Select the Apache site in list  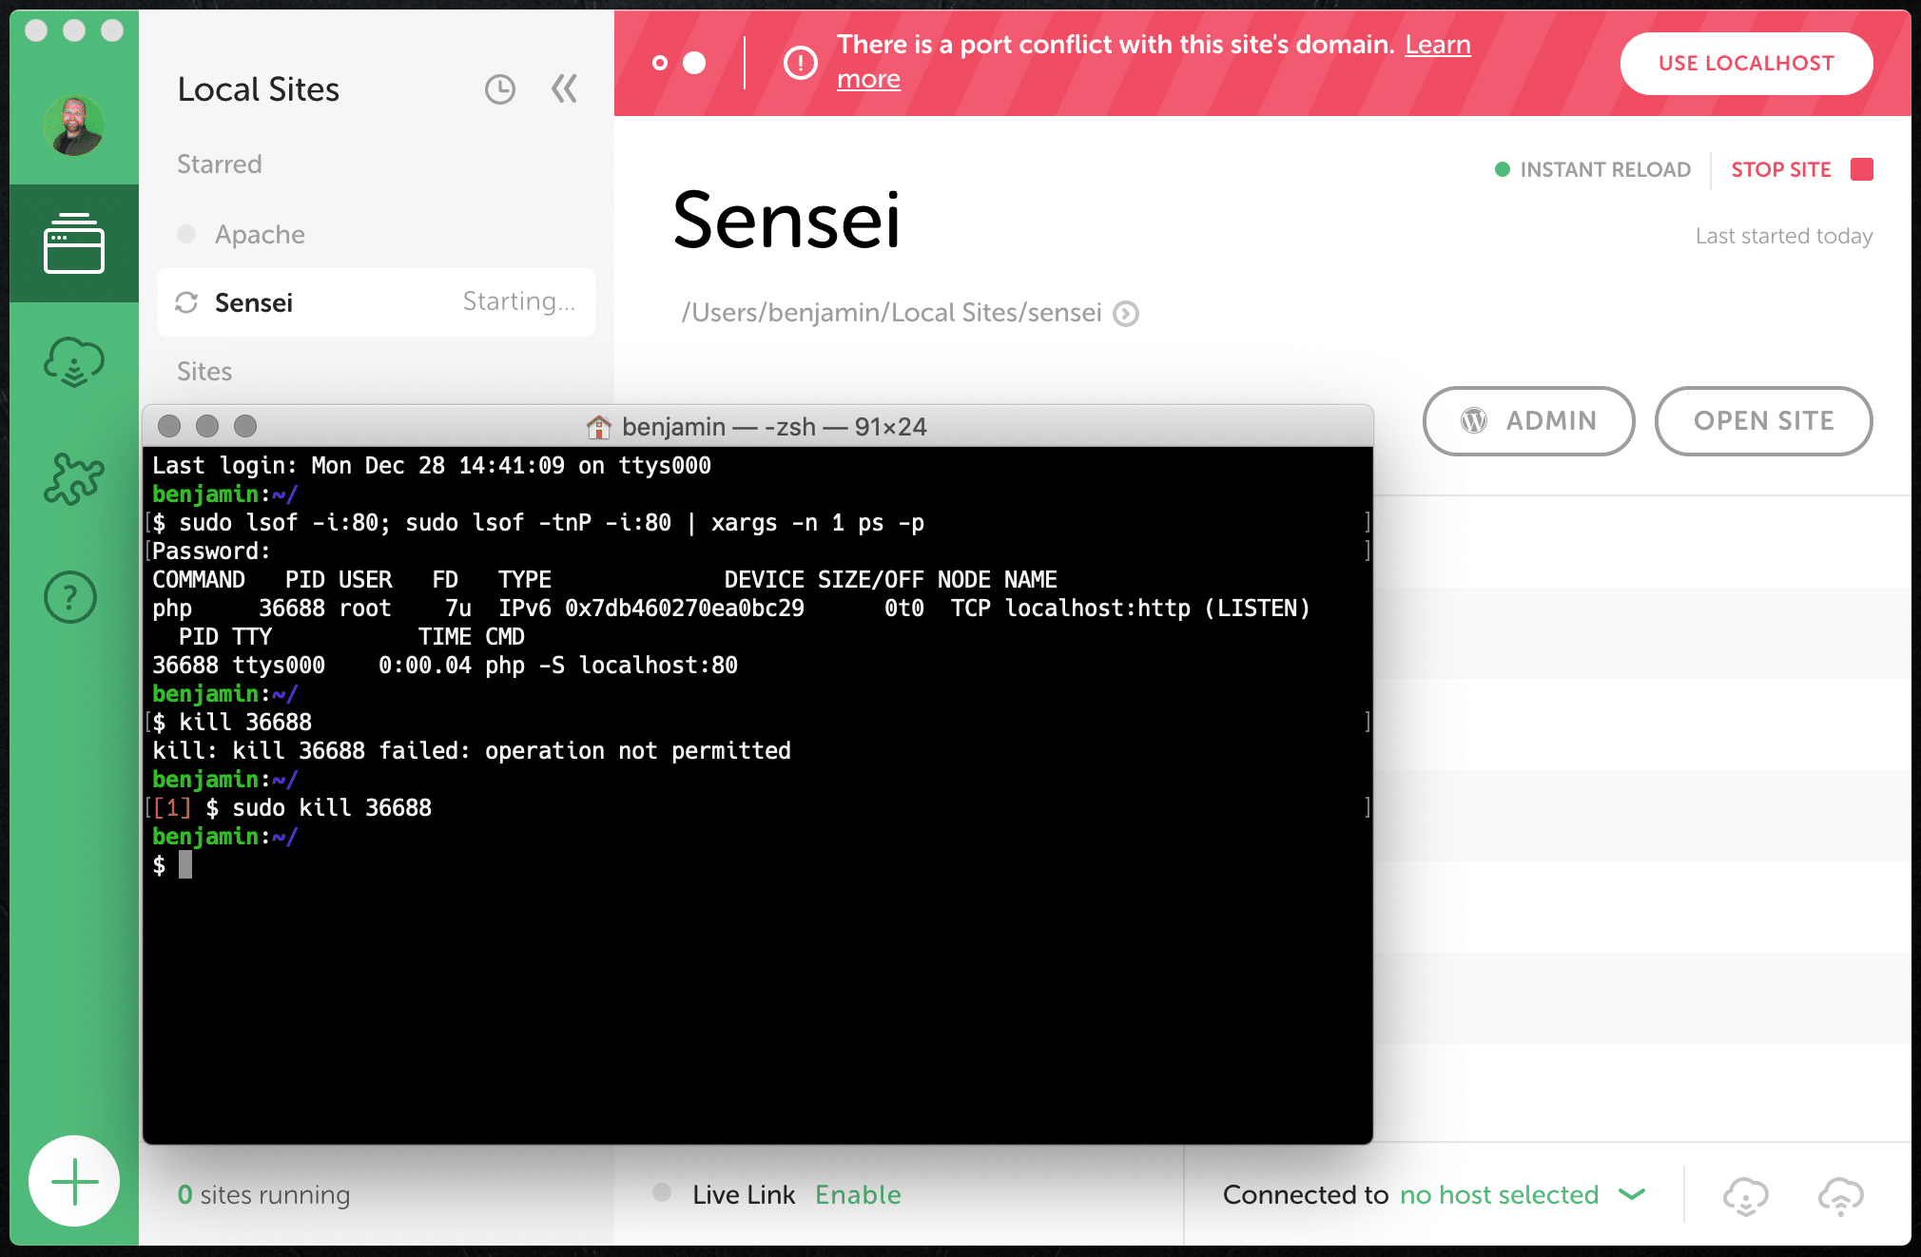pos(260,234)
